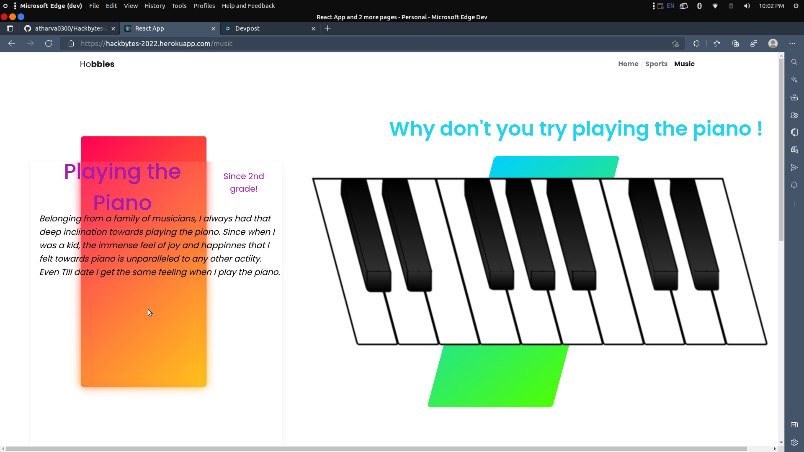Open the Extensions puzzle icon
804x452 pixels.
click(x=696, y=44)
